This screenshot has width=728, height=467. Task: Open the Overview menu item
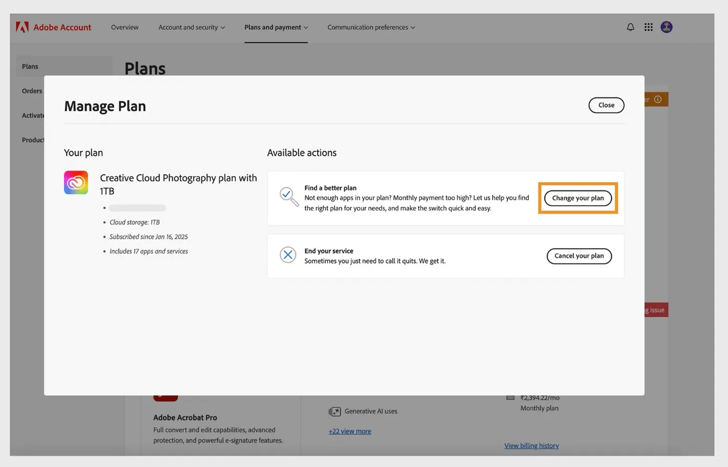point(124,27)
